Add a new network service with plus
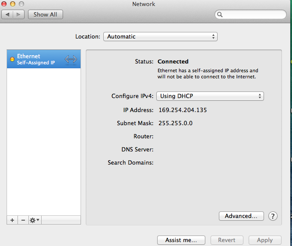 click(x=12, y=220)
